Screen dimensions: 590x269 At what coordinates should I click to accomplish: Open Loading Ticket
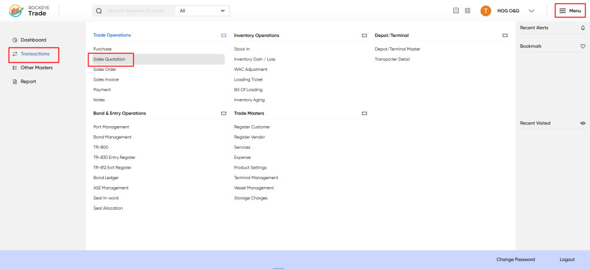point(248,79)
